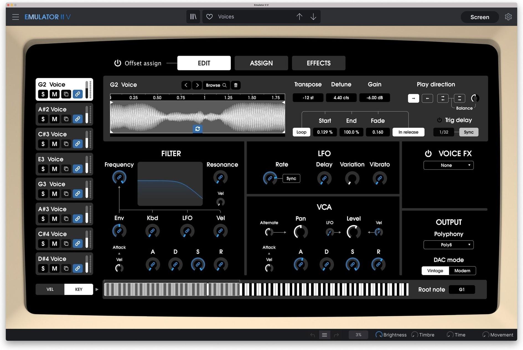Image resolution: width=523 pixels, height=350 pixels.
Task: Switch to the EFFECTS tab
Action: [319, 63]
